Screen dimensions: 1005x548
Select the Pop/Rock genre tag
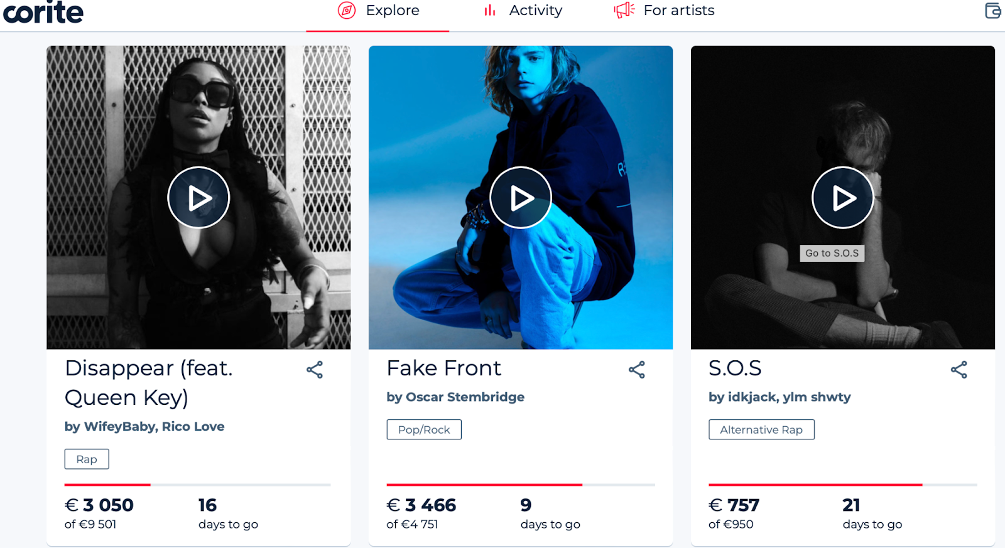(424, 429)
